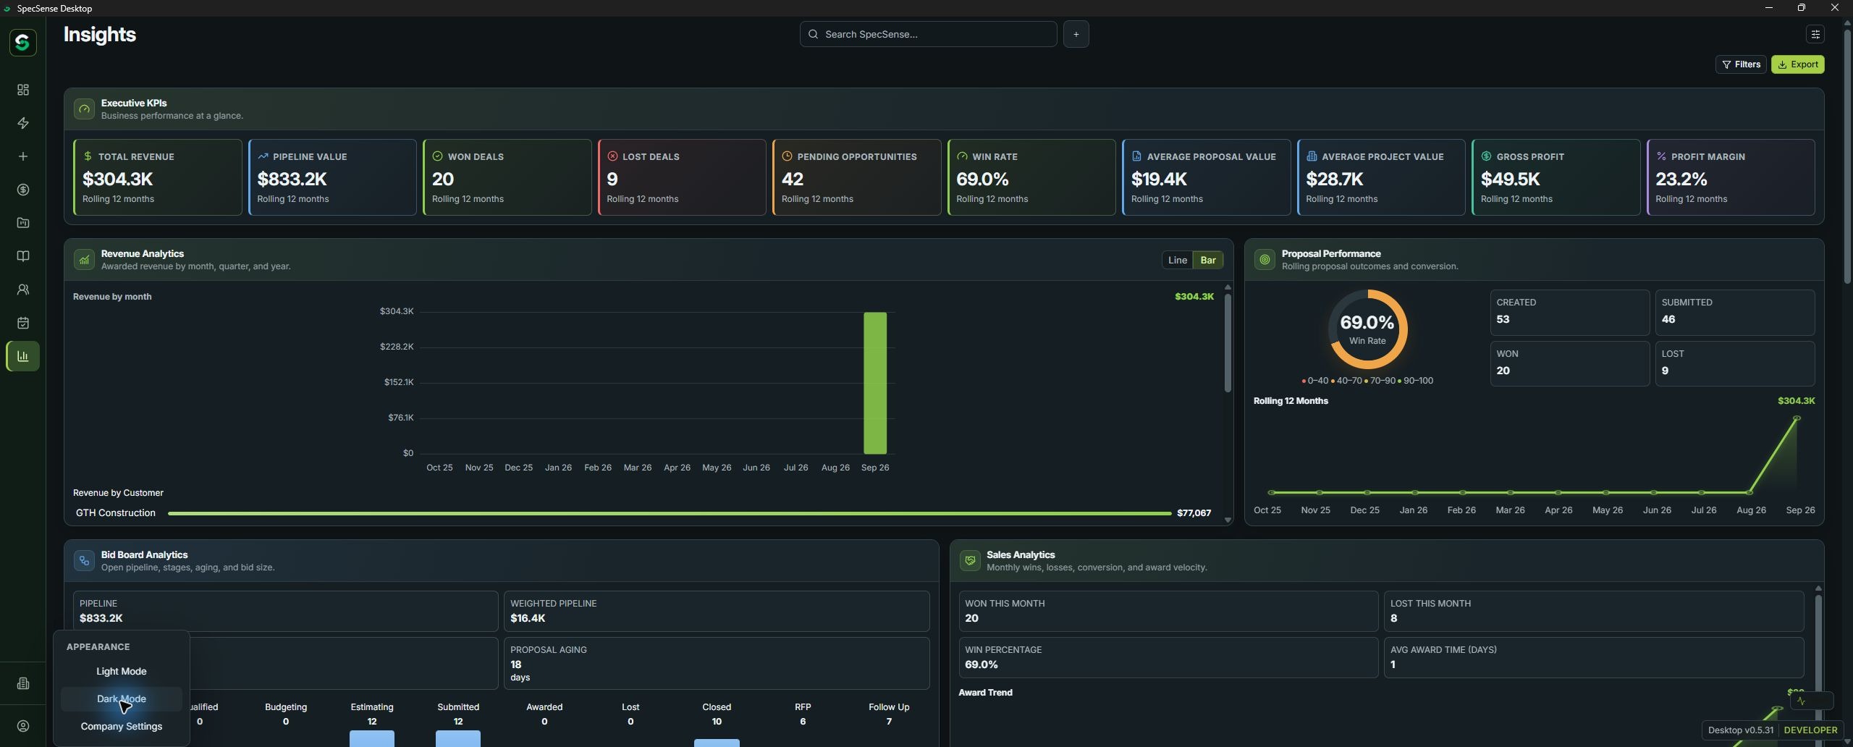Open the lightning bolt sidebar icon

[23, 123]
